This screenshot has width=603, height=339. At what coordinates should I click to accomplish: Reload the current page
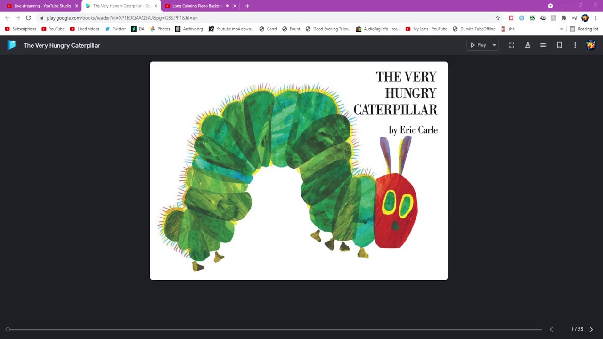28,18
